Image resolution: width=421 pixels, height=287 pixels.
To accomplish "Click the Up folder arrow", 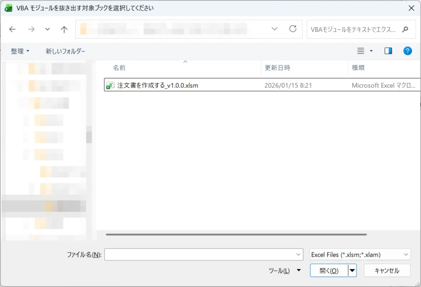I will (x=64, y=29).
